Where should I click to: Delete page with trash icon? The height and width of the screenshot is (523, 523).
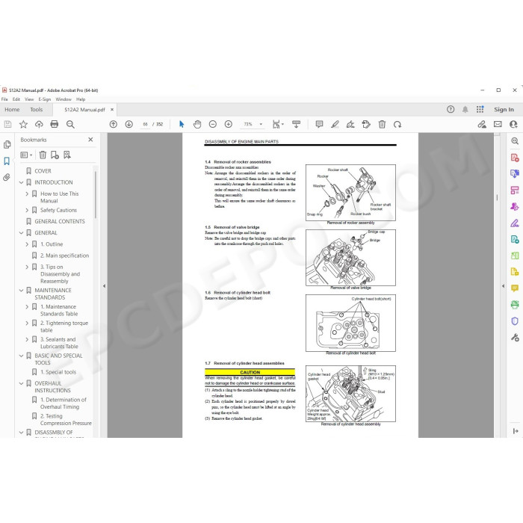tap(382, 125)
